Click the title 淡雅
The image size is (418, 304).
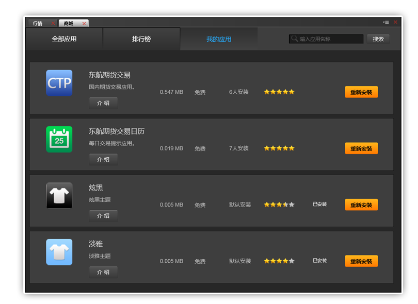point(95,244)
